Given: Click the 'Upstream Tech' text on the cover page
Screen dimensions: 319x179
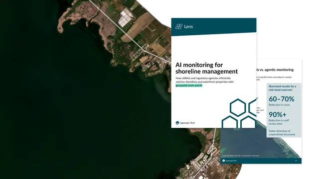Looking at the screenshot, I should pyautogui.click(x=187, y=123).
